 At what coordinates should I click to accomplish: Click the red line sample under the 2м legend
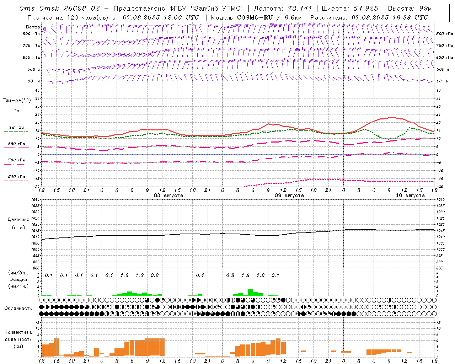pos(16,115)
